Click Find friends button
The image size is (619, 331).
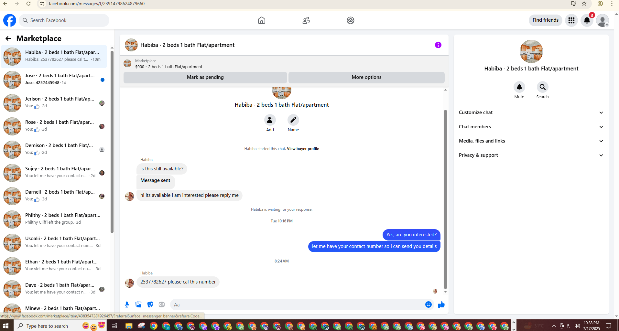click(546, 20)
